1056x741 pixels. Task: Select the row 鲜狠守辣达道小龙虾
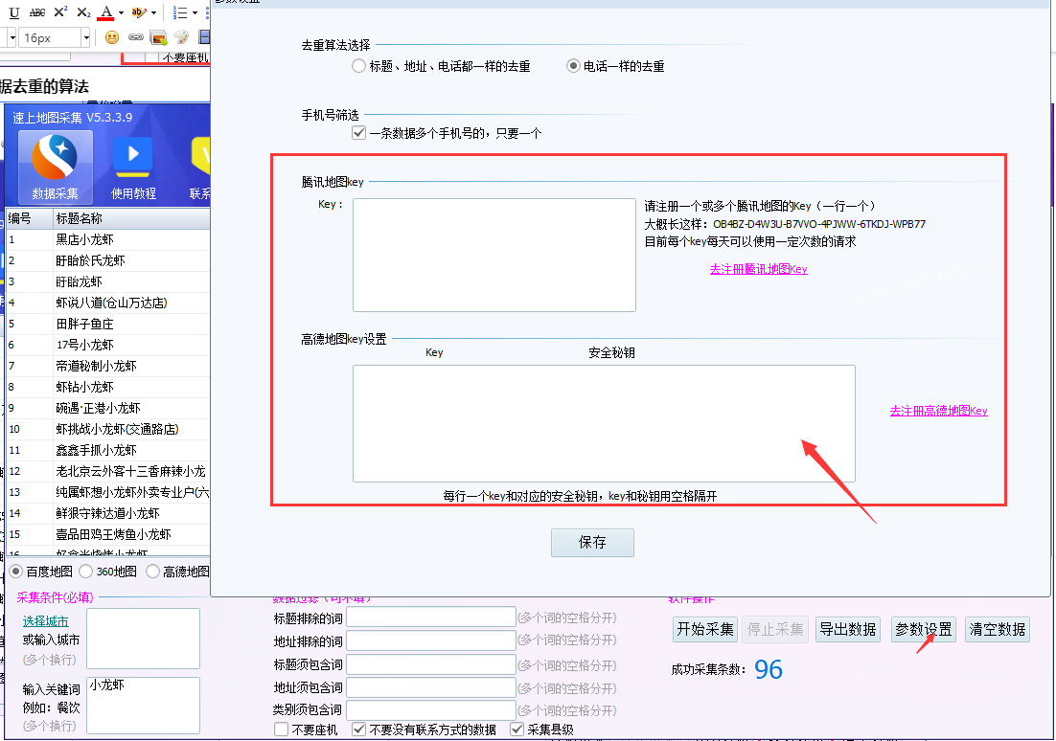pos(107,513)
